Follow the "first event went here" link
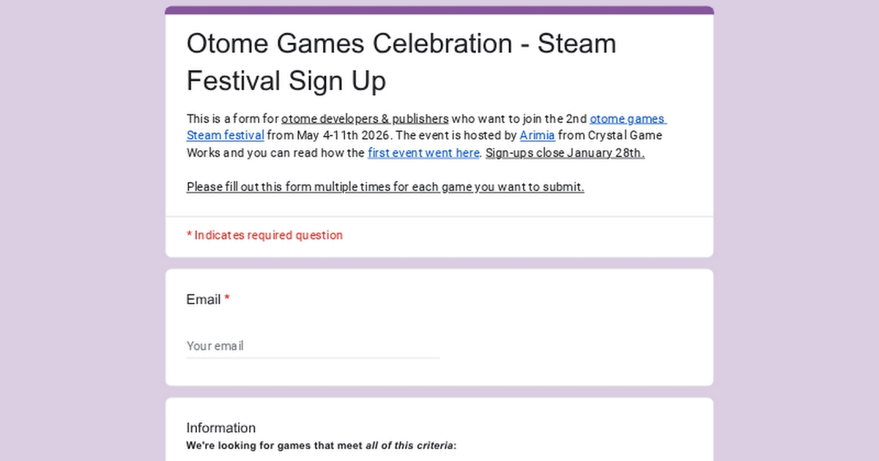879x461 pixels. 423,153
